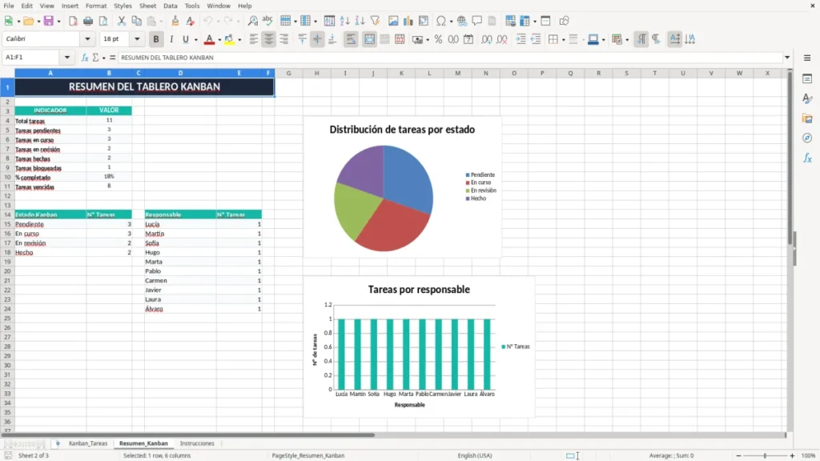Toggle Bold formatting
Image resolution: width=820 pixels, height=461 pixels.
[x=156, y=39]
